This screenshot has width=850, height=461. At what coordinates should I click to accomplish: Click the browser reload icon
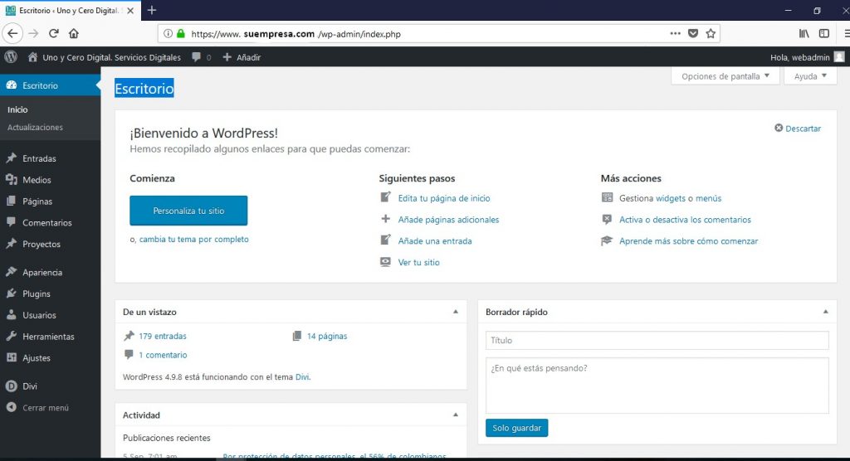click(54, 34)
